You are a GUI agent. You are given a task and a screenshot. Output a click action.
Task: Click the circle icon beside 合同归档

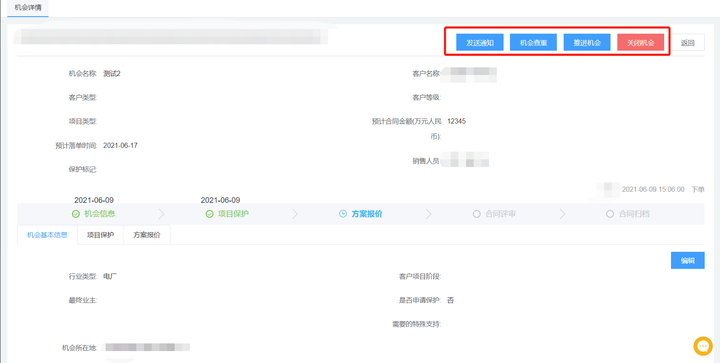[x=610, y=214]
